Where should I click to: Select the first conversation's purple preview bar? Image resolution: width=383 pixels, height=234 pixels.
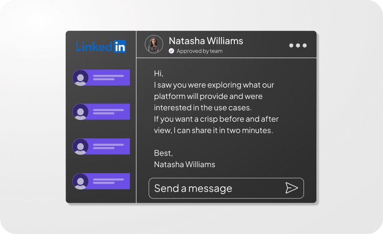tap(109, 78)
